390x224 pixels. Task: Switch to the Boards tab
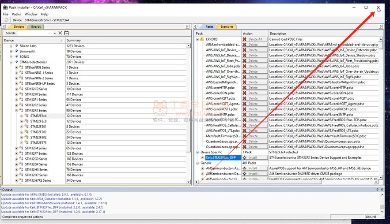[36, 26]
